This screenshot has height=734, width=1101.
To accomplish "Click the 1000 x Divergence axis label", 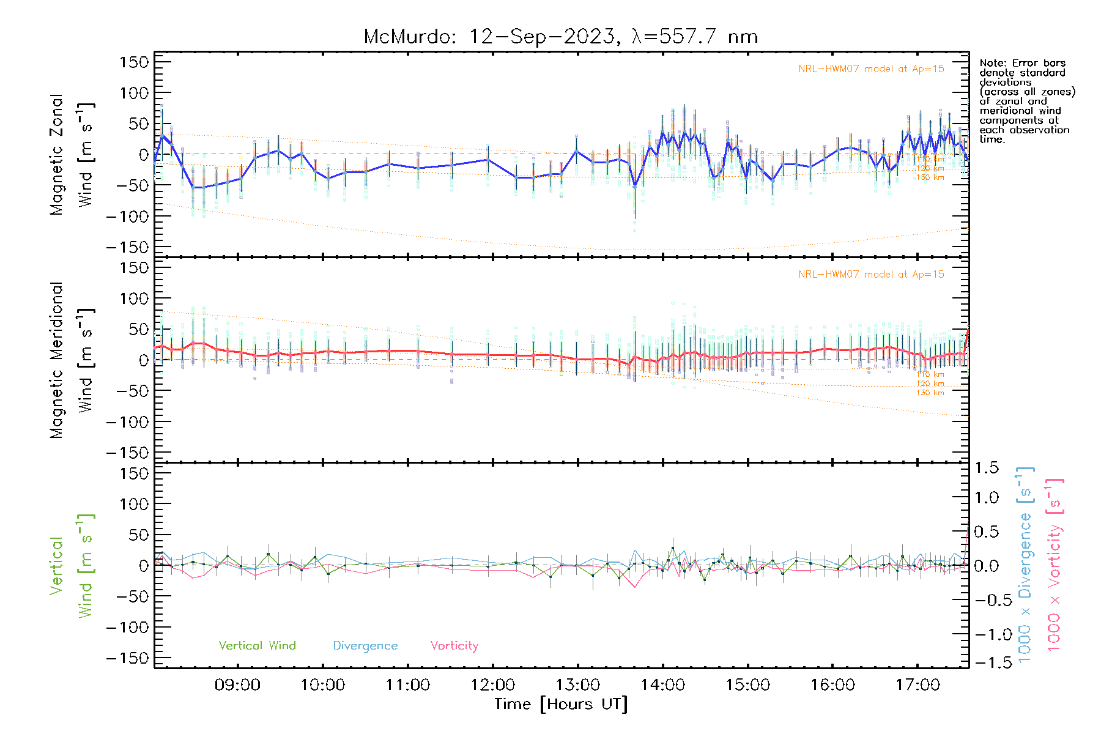I will (1025, 566).
